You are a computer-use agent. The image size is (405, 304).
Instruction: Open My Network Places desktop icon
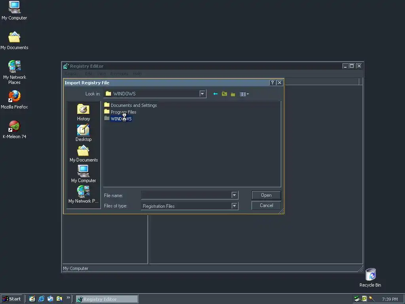(x=15, y=72)
